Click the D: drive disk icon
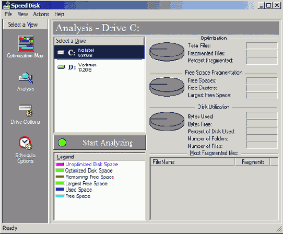Image resolution: width=283 pixels, height=234 pixels. pos(61,67)
